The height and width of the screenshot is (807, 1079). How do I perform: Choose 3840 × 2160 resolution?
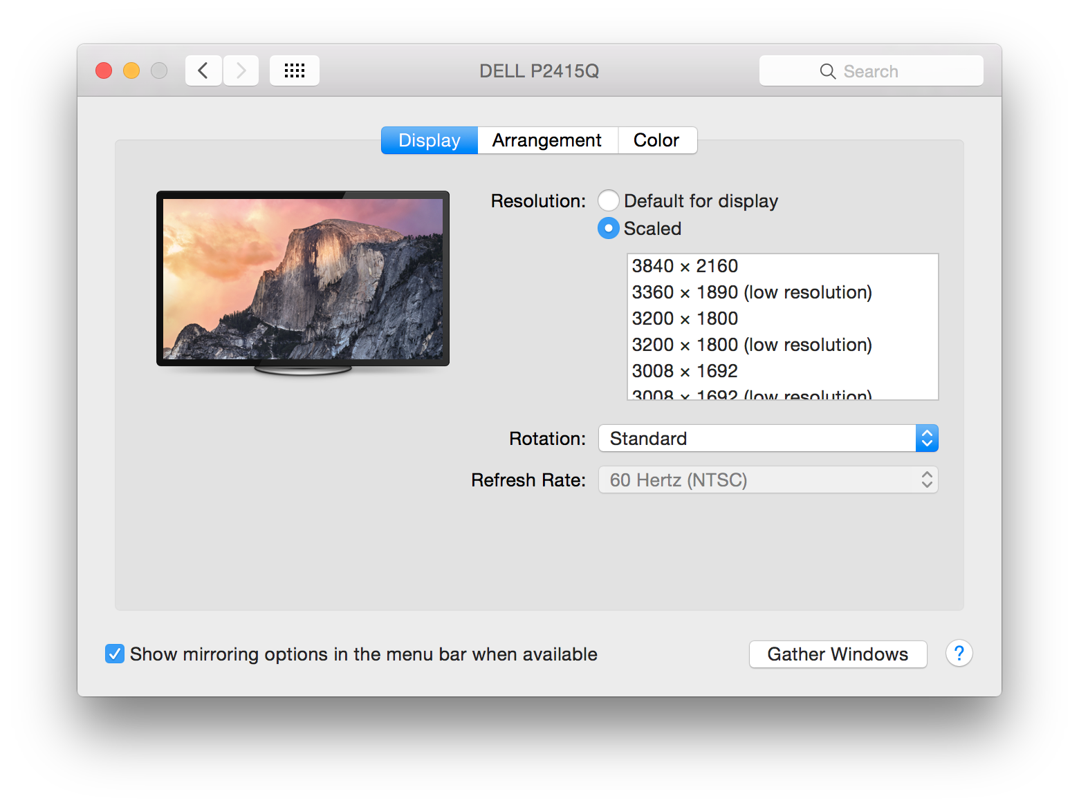click(x=685, y=266)
